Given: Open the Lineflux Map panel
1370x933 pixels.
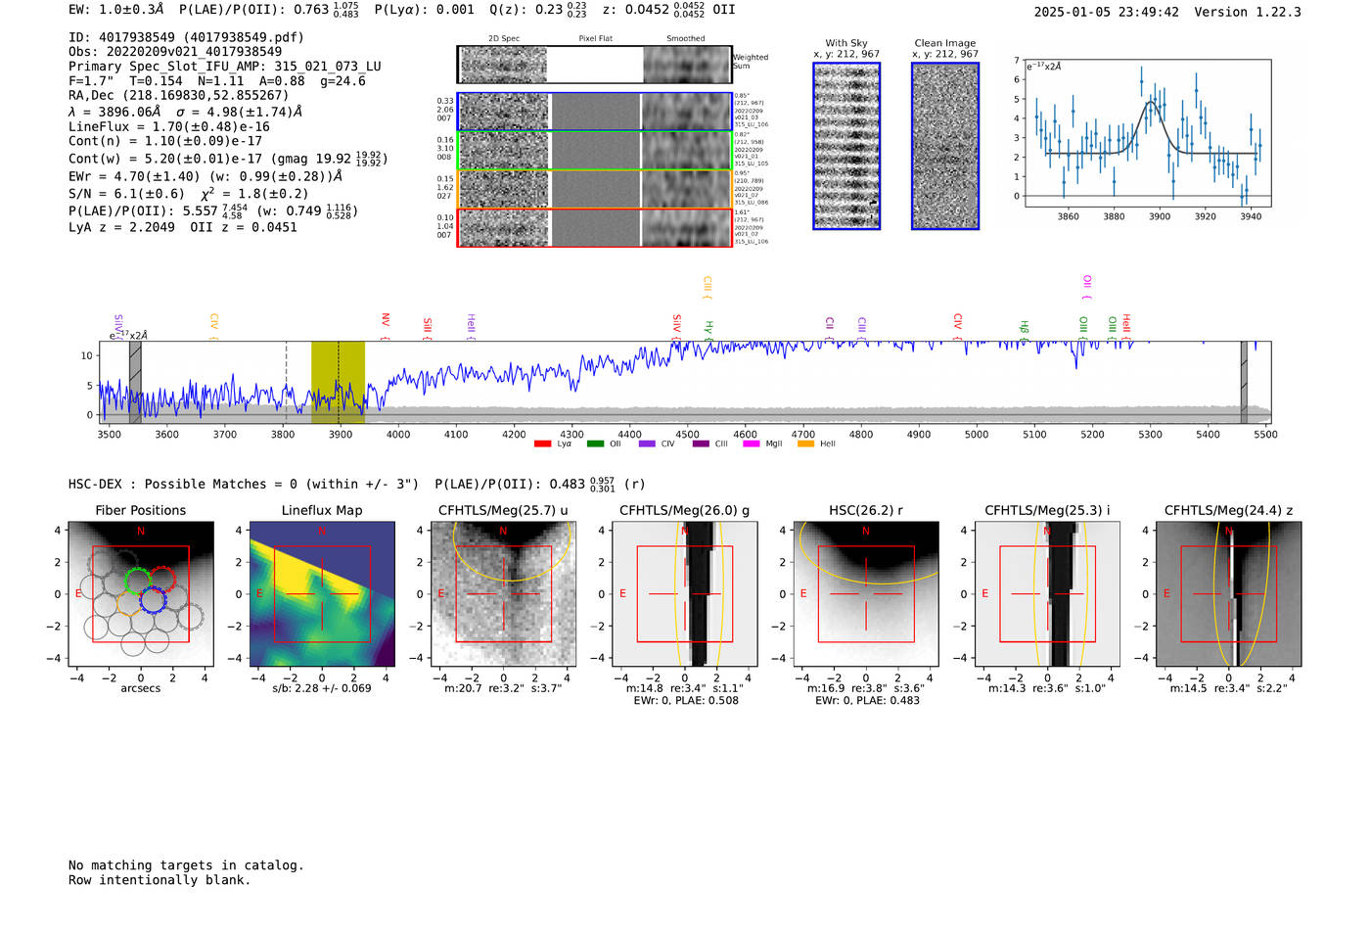Looking at the screenshot, I should click(x=322, y=593).
